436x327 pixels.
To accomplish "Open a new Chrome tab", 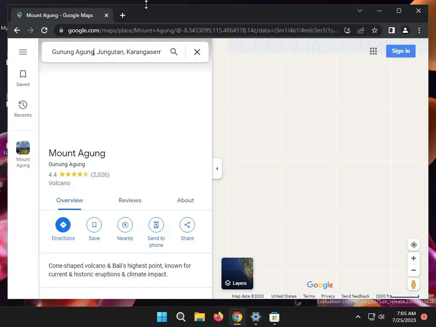I will [x=122, y=15].
